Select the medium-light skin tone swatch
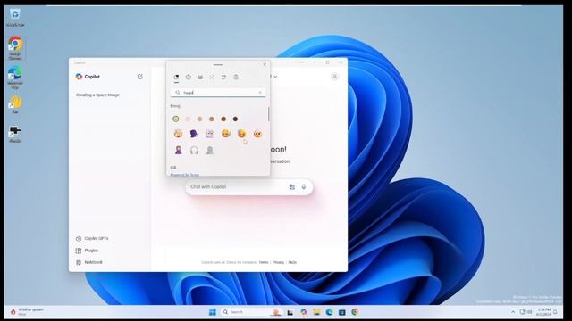 199,119
